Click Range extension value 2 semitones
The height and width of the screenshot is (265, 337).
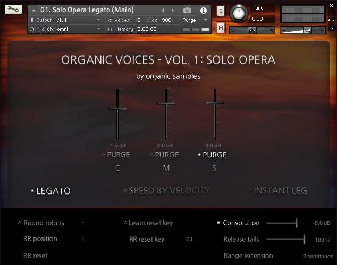(x=318, y=256)
